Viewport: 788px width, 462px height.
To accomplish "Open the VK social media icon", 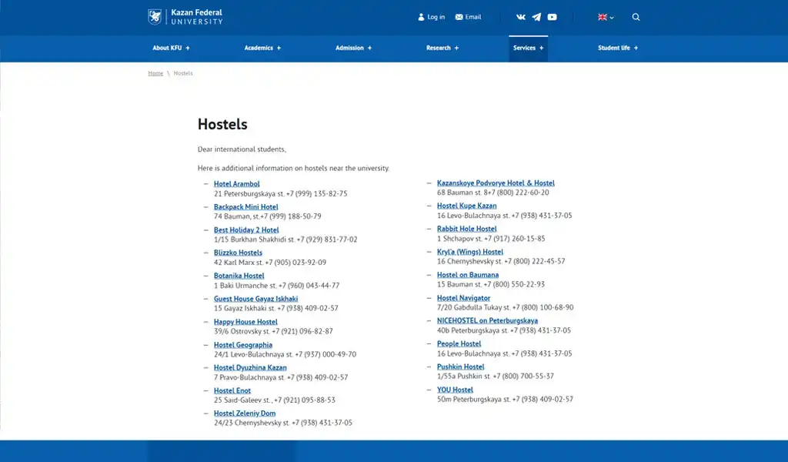I will [x=521, y=17].
